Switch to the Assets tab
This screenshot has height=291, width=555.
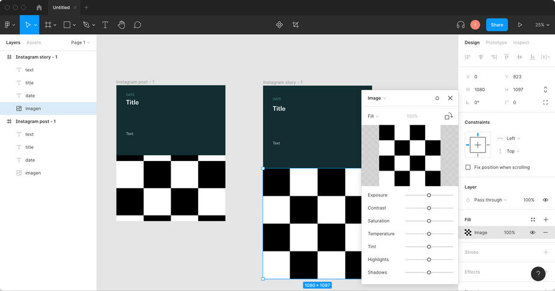coord(34,43)
